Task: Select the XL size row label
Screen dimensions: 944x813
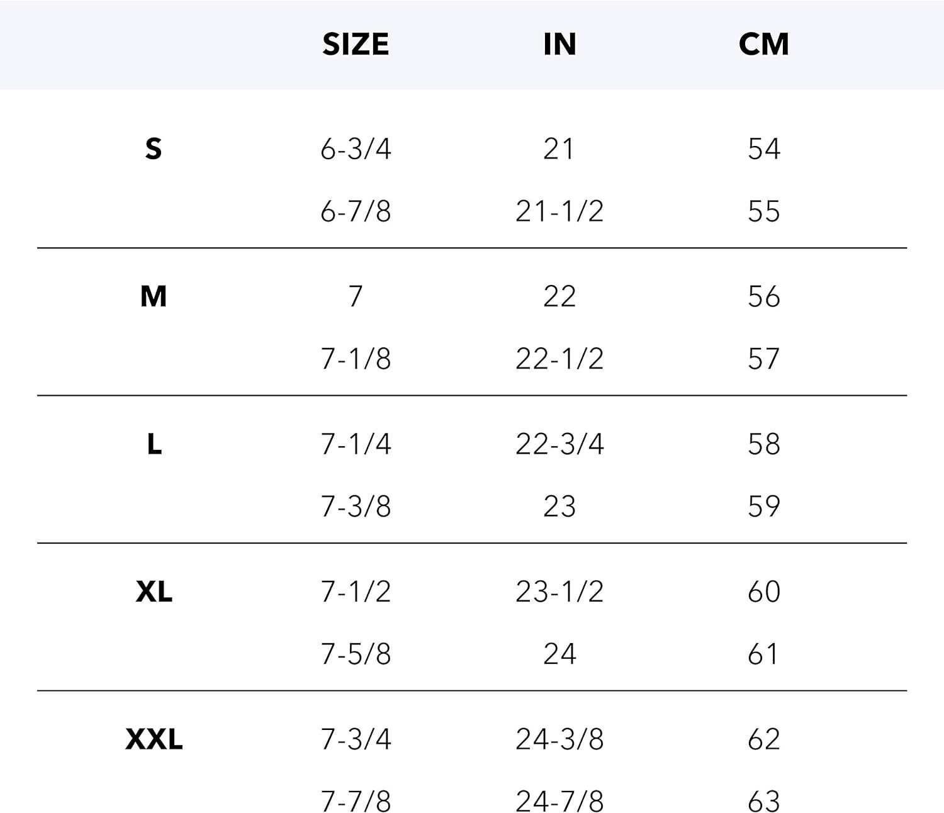Action: [x=154, y=592]
